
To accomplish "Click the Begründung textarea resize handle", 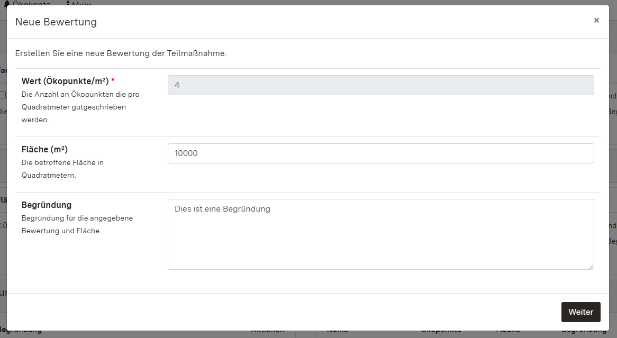I will click(591, 266).
